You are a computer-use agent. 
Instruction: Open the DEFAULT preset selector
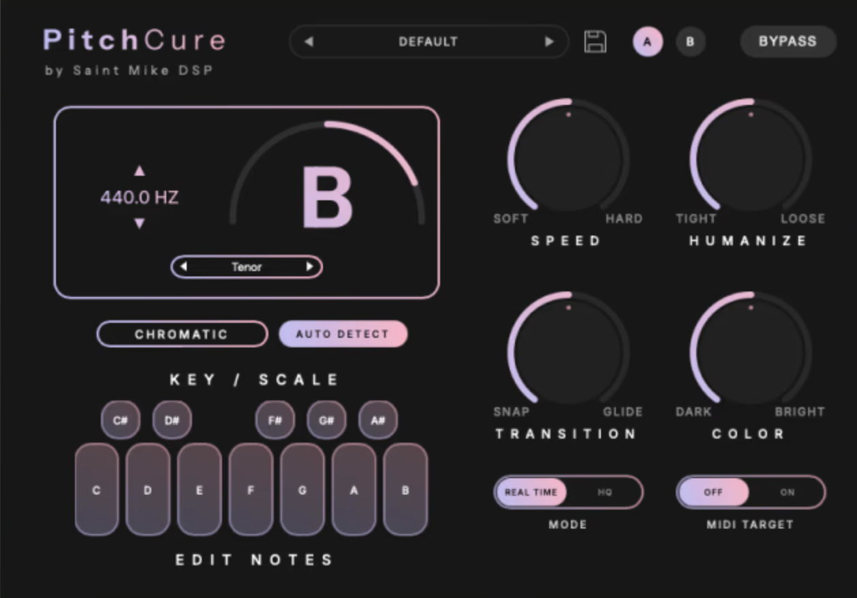coord(429,42)
